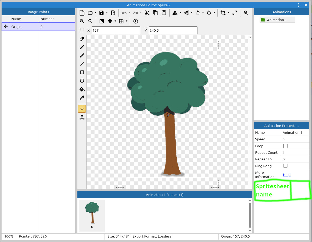Enable the Ping Pong checkbox
Viewport: 312px width, 242px height.
(285, 166)
